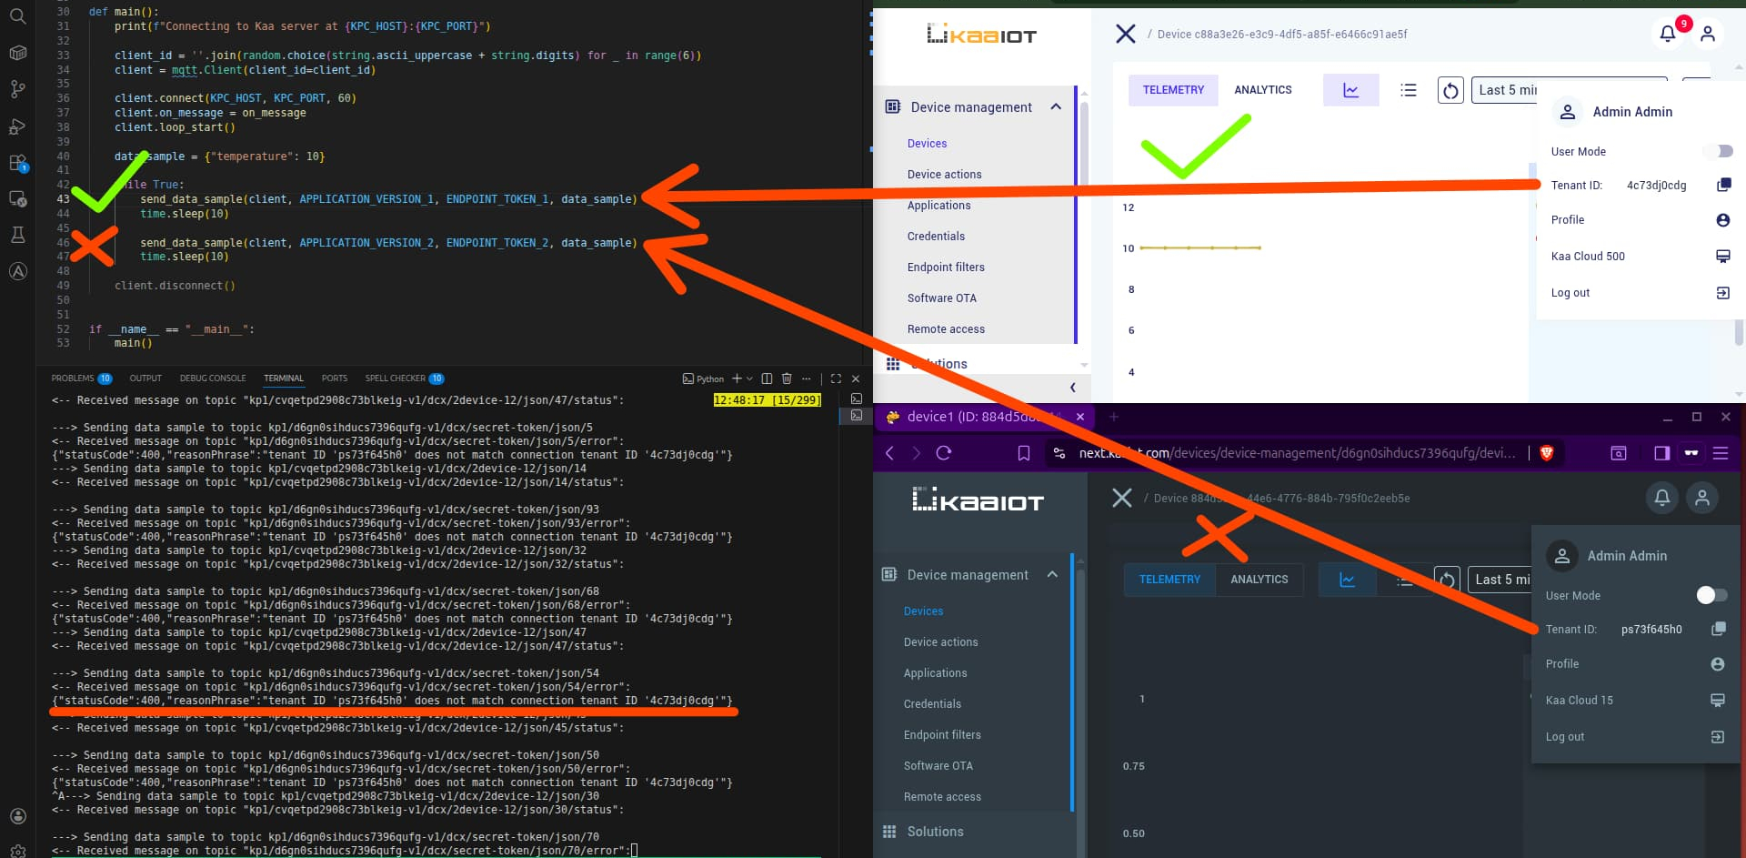Toggle User Mode in the dark-theme menu
Image resolution: width=1746 pixels, height=858 pixels.
point(1711,596)
